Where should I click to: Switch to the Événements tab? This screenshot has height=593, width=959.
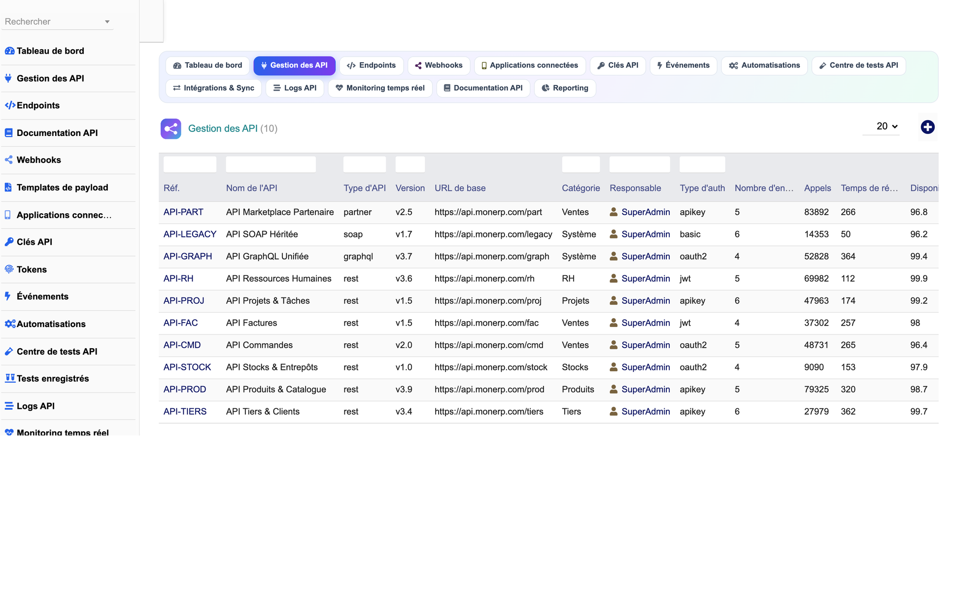click(683, 66)
